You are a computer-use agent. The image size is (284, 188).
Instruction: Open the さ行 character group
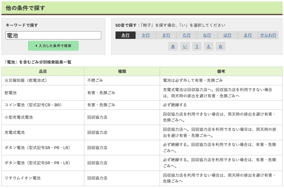click(x=166, y=35)
